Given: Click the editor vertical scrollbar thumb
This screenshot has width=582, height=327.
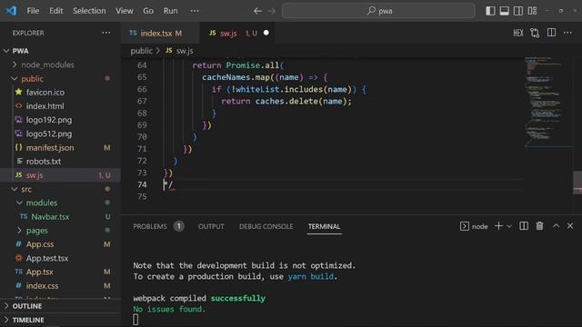Looking at the screenshot, I should point(577,182).
